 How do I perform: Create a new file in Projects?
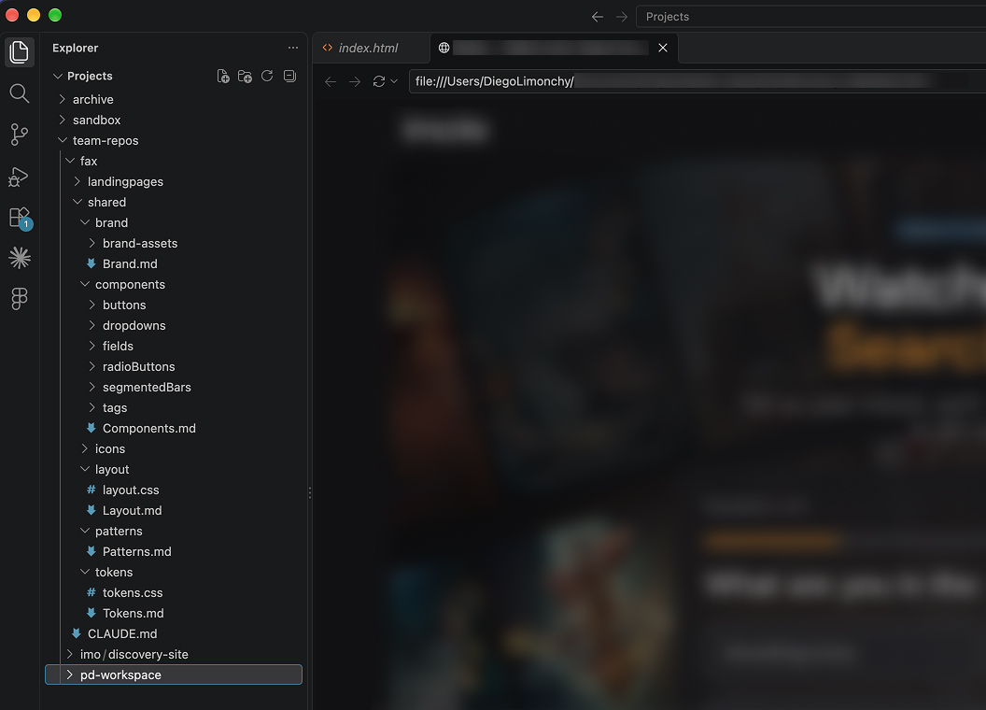(223, 77)
